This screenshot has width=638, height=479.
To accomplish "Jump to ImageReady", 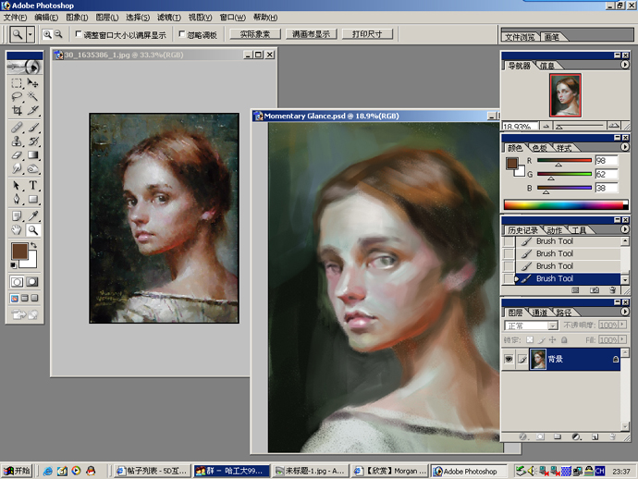I will (24, 314).
